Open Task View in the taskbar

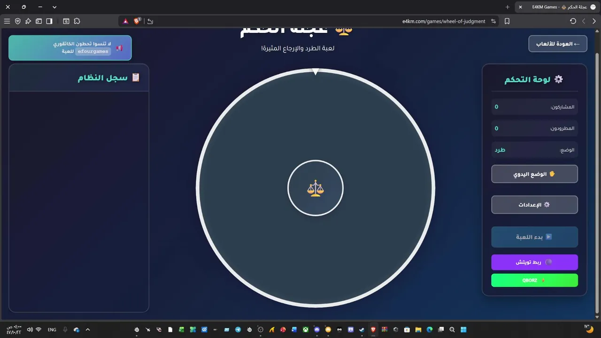pyautogui.click(x=441, y=330)
